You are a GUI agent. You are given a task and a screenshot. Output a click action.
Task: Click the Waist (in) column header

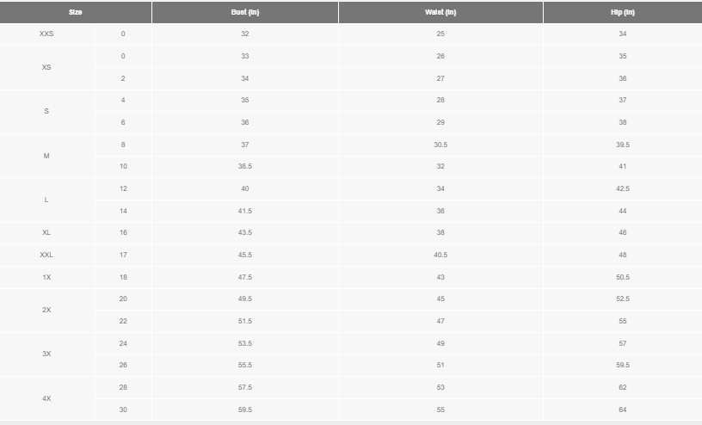point(440,12)
